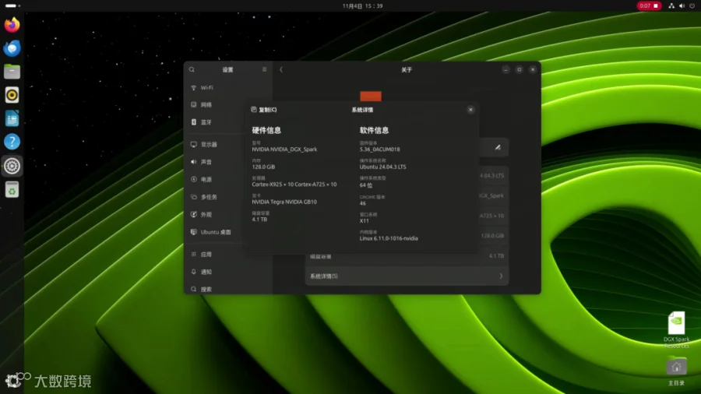Screen dimensions: 701x394
Task: Click the 复制(C) copy button
Action: pyautogui.click(x=264, y=110)
